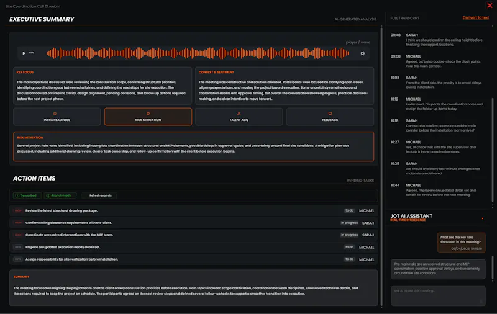Open the Feedback tab
Screen dimensions: 497x314
tap(330, 117)
